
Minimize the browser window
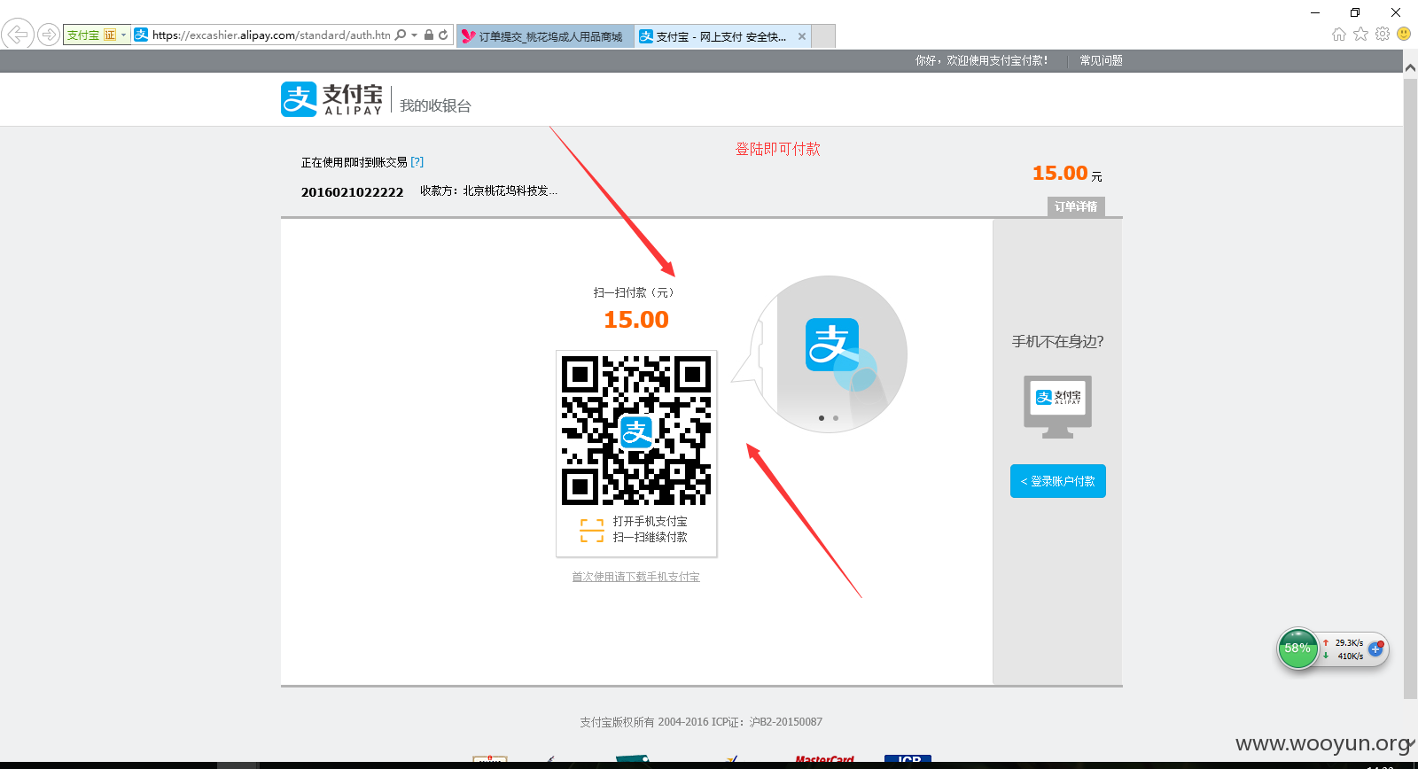coord(1315,12)
